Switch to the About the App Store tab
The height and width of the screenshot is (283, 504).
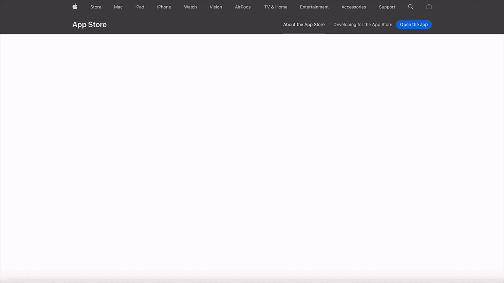coord(304,24)
